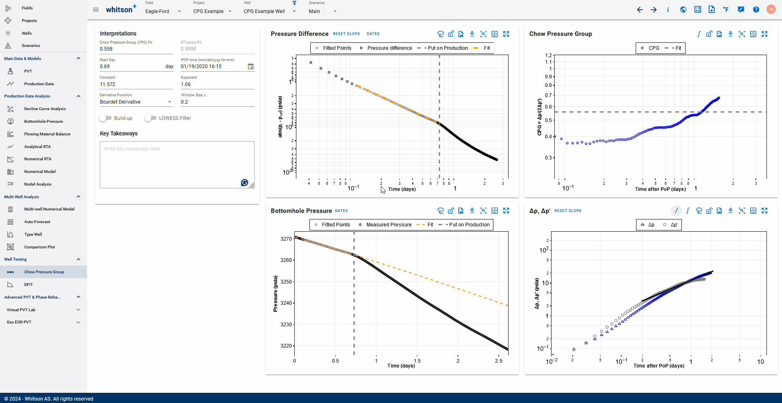The image size is (782, 403).
Task: Collapse the Multi-Well Analysis section
Action: click(78, 197)
